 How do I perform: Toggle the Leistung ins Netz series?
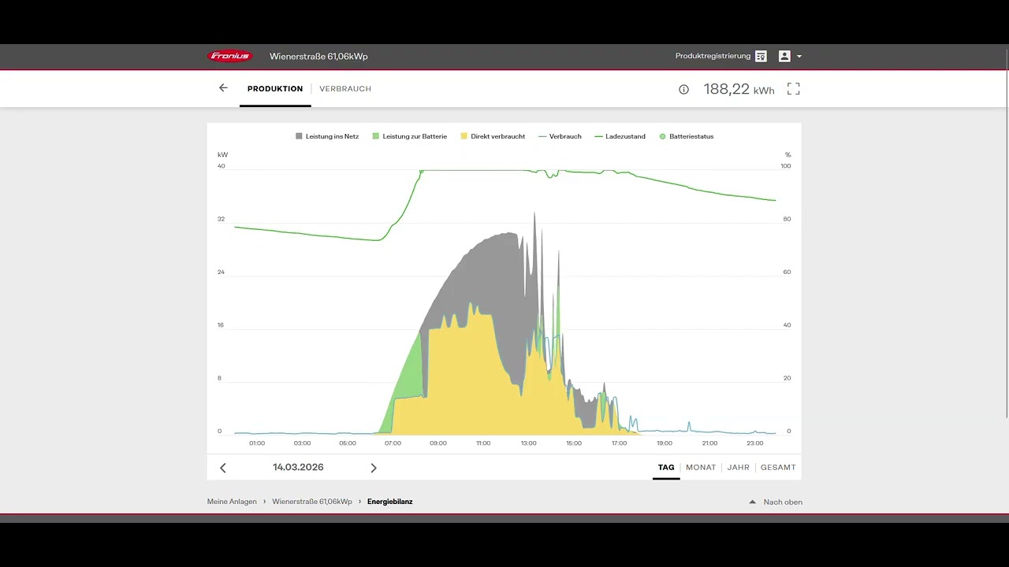pyautogui.click(x=327, y=136)
